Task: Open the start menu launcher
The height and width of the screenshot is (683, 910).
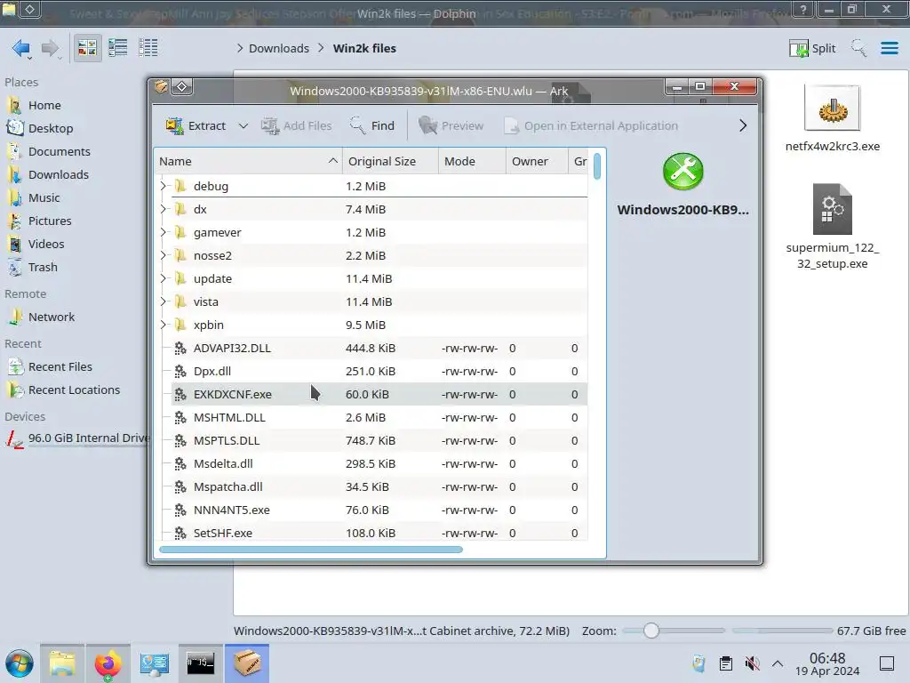Action: coord(20,663)
